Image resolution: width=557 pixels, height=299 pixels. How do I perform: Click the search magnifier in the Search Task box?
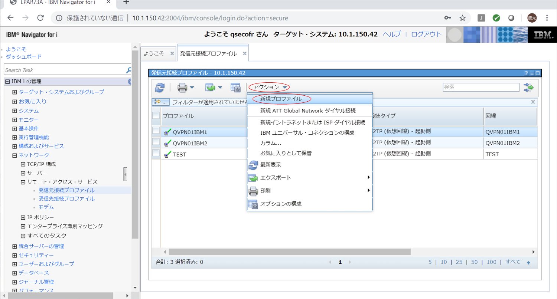point(129,70)
